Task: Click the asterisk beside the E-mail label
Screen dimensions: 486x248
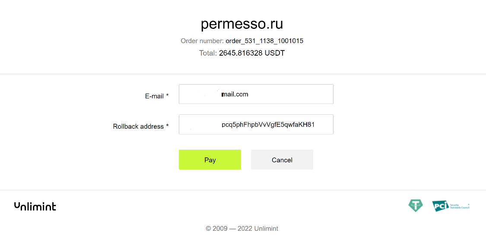Action: (167, 95)
